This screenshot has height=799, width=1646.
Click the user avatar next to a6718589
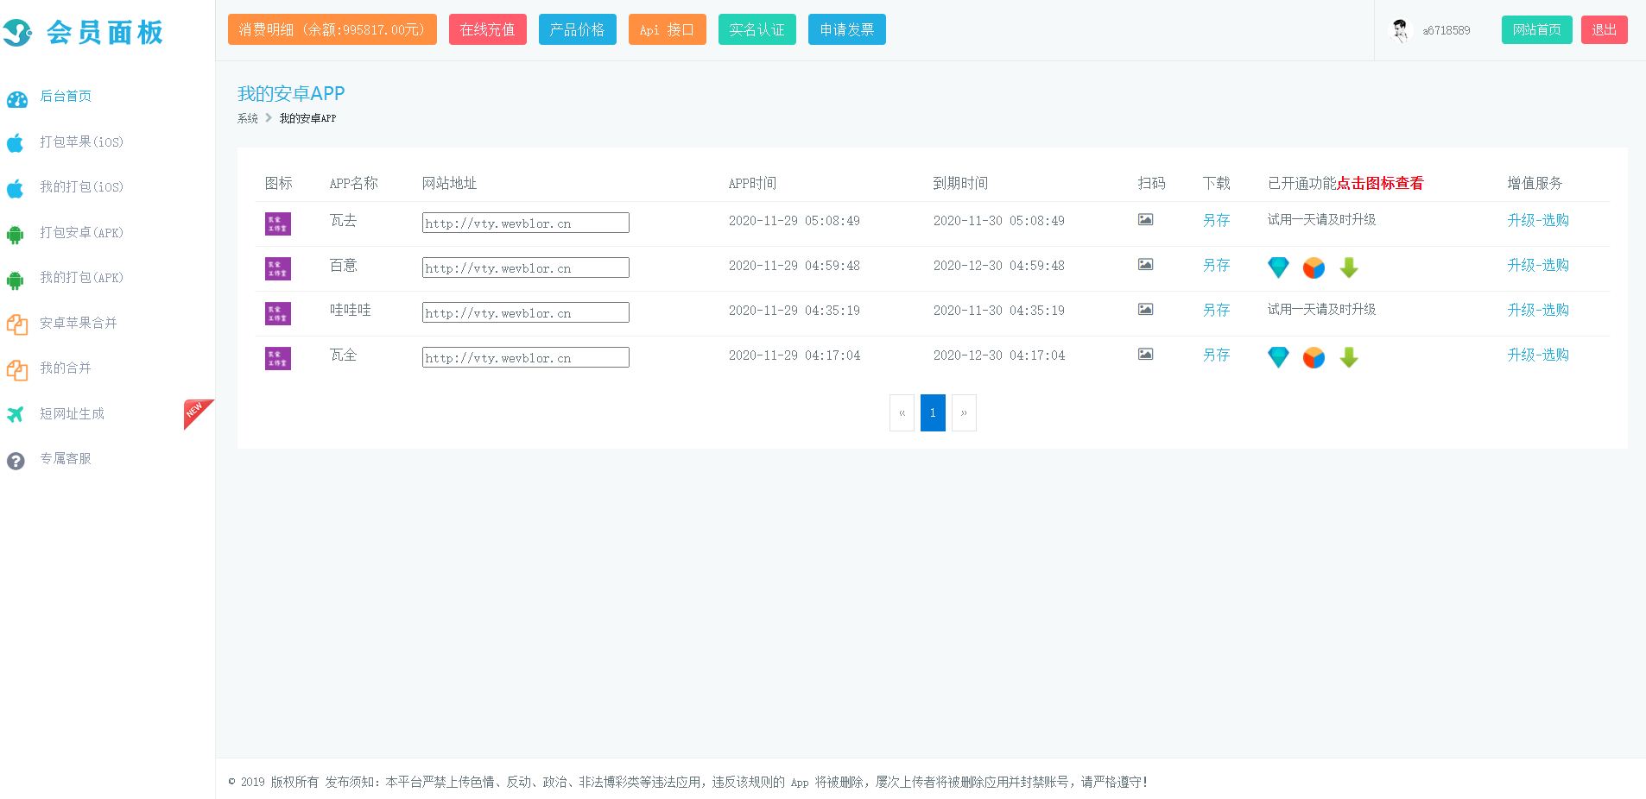coord(1401,30)
